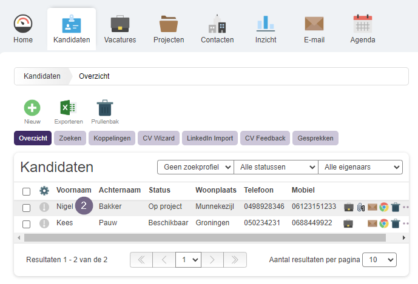Image resolution: width=418 pixels, height=284 pixels.
Task: Click the briefcase icon in Nigel Bakker's row
Action: coord(348,207)
